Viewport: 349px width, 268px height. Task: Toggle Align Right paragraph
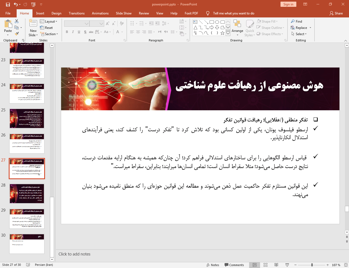point(144,32)
